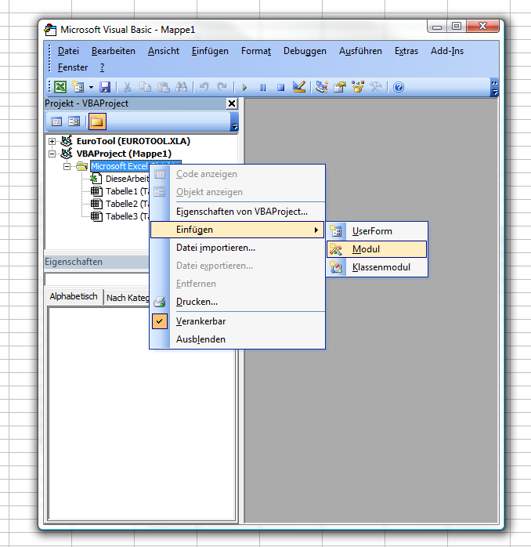Click the blue Help question mark icon
The width and height of the screenshot is (531, 547).
pos(399,87)
